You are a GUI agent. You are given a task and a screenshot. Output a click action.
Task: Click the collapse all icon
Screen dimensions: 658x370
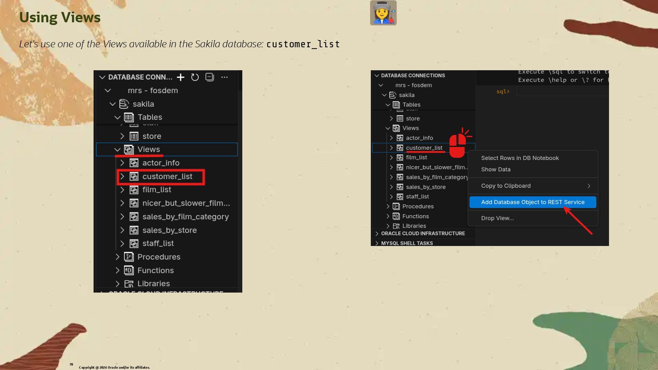(x=209, y=77)
